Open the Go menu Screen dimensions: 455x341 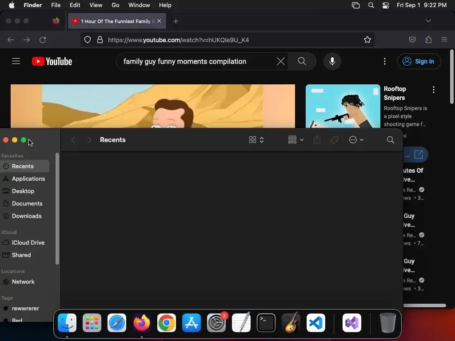pos(116,5)
